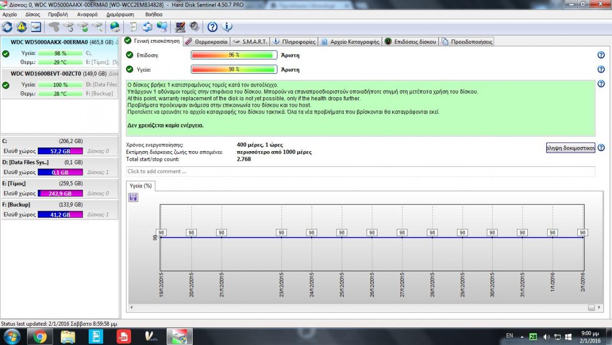Click the monitor configuration toolbar icon
Image resolution: width=612 pixels, height=345 pixels.
point(180,26)
